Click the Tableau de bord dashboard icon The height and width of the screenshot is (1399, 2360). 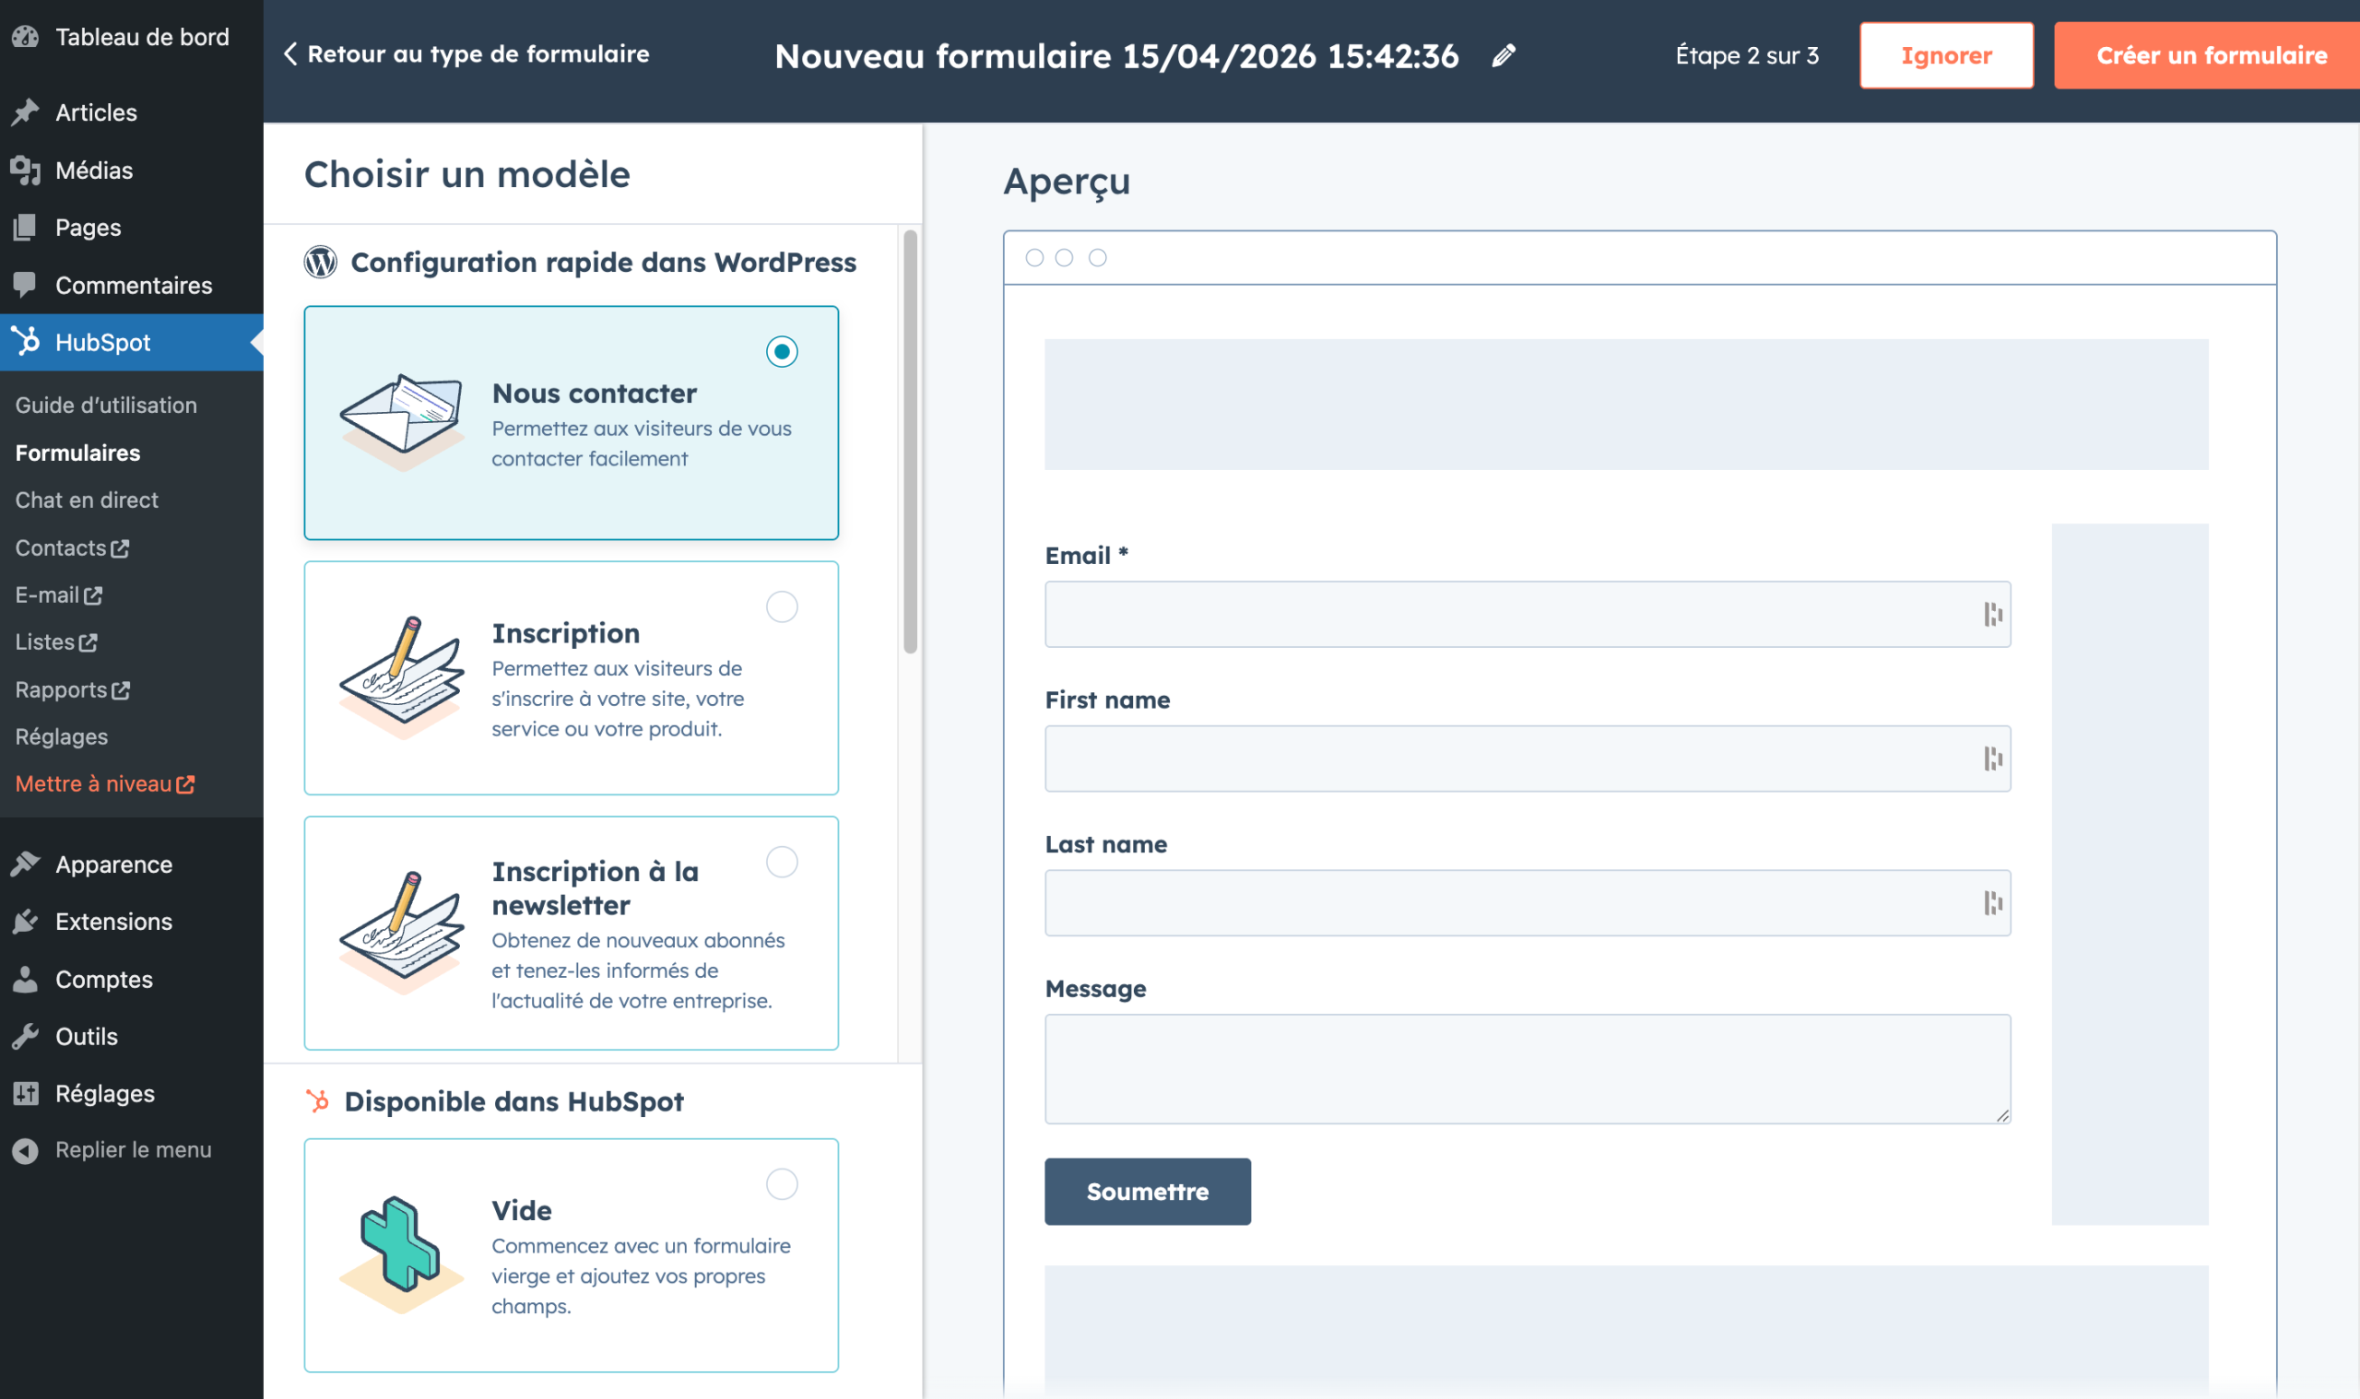click(26, 37)
